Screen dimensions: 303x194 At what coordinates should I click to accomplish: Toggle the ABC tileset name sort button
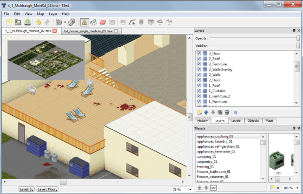tap(213, 188)
